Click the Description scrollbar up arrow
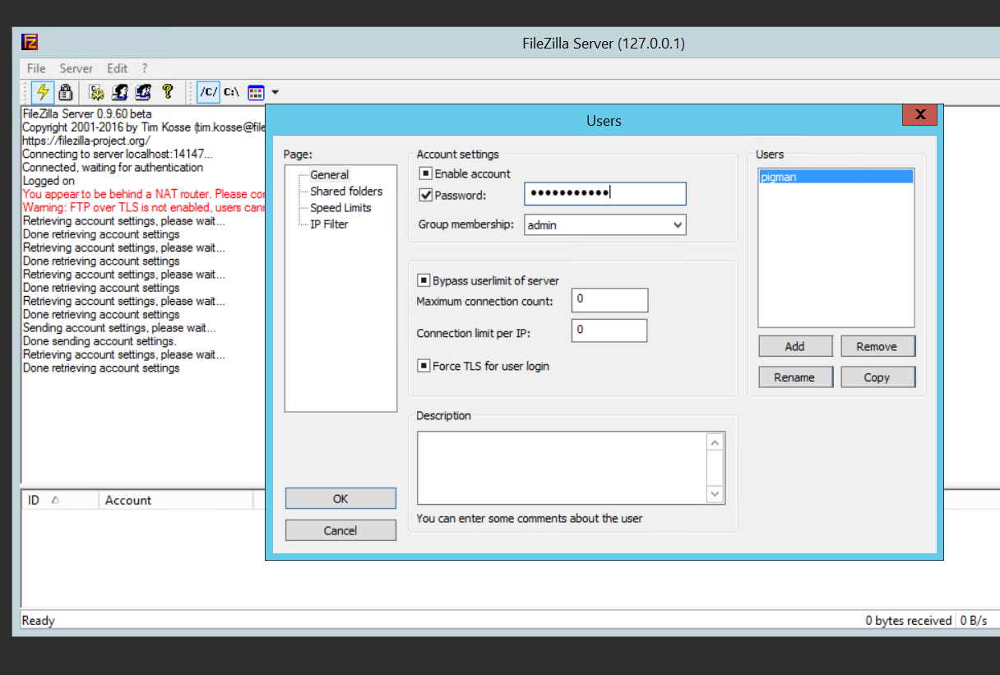Image resolution: width=1000 pixels, height=675 pixels. point(715,442)
